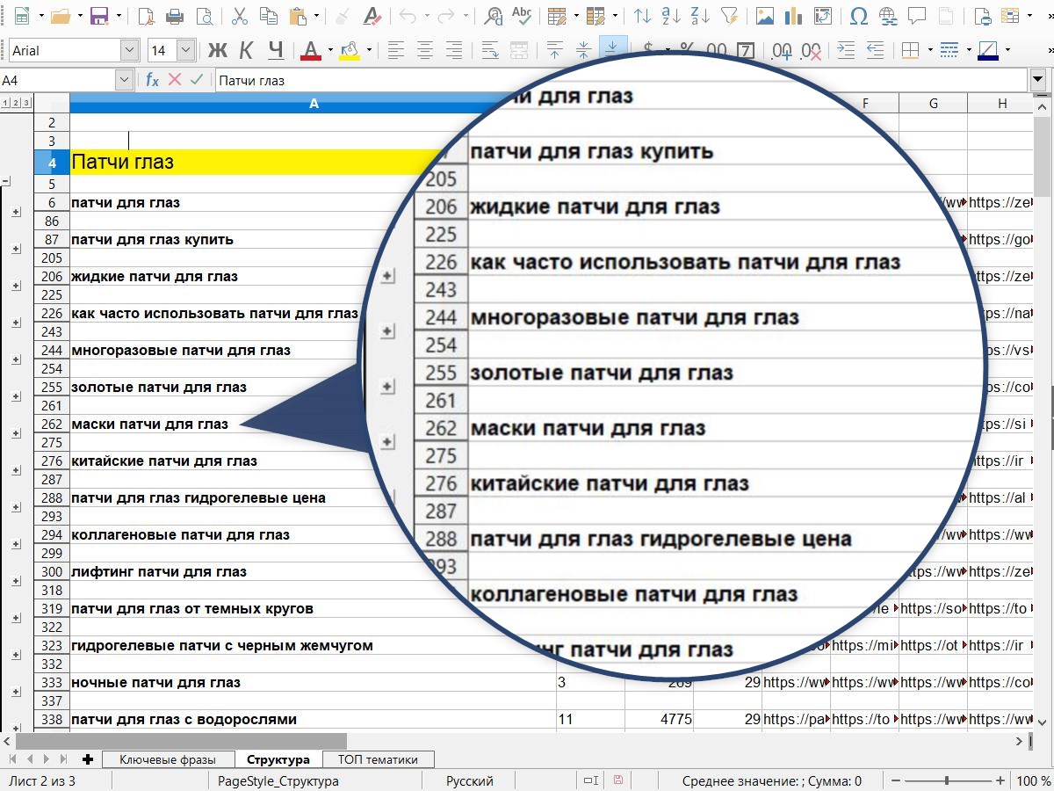Open the Function Wizard fx

tap(152, 80)
